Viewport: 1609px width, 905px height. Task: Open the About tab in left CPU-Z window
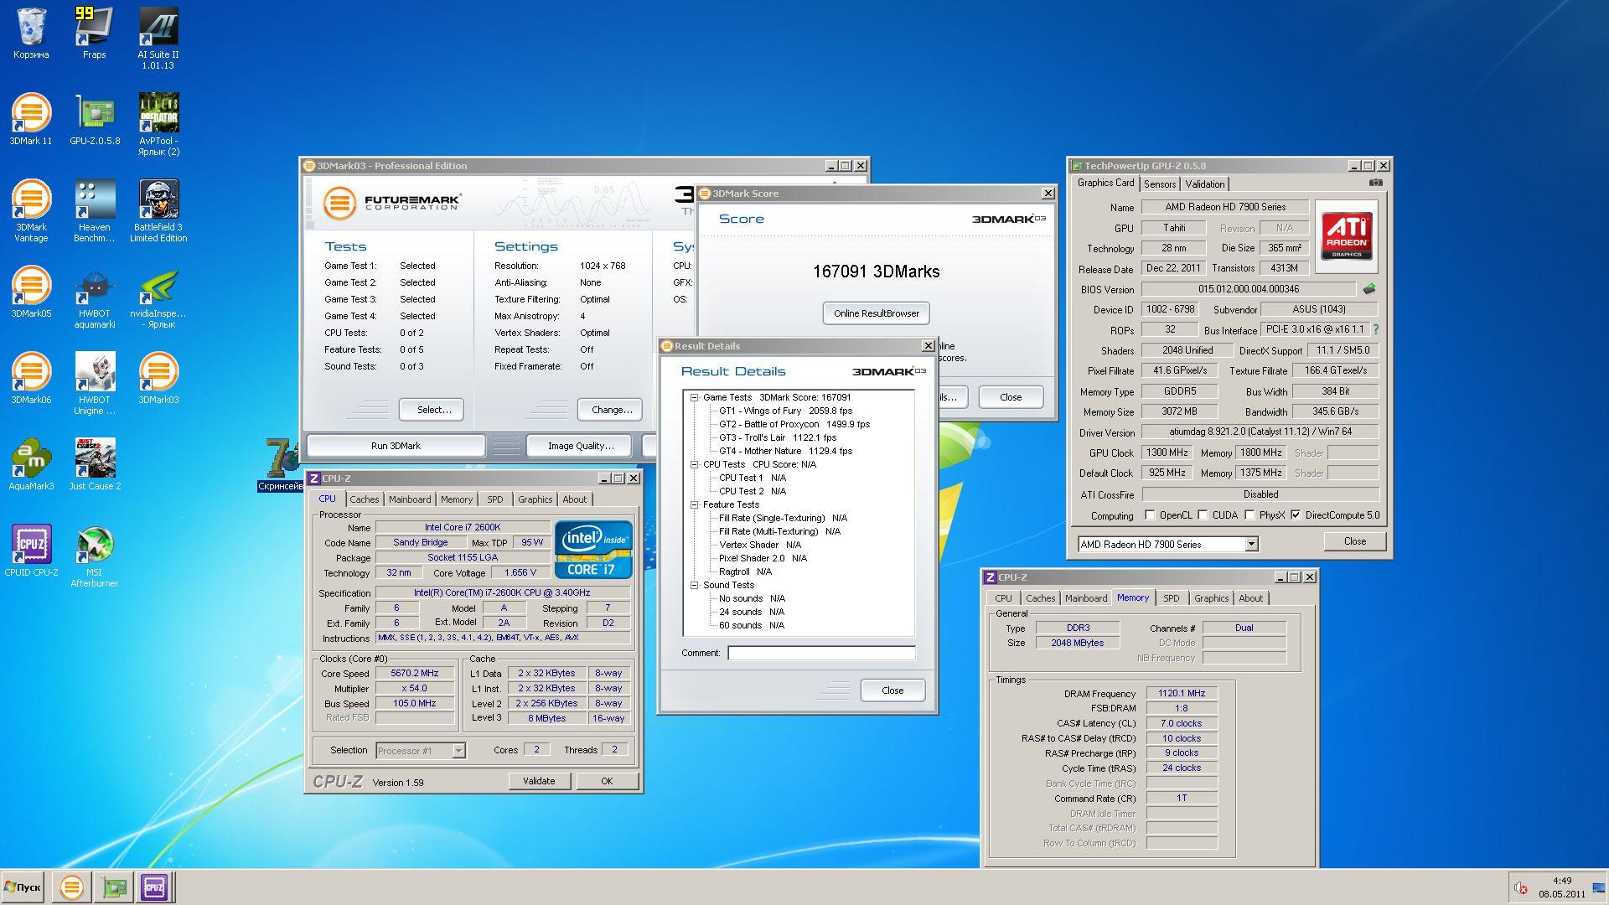point(575,499)
